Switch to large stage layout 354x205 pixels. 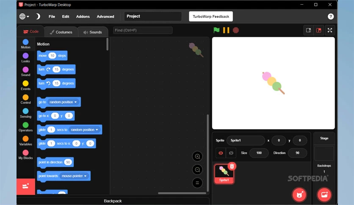click(318, 30)
